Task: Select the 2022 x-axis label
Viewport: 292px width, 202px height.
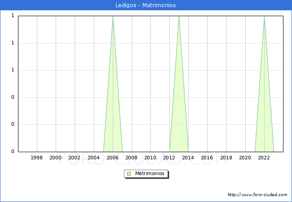Action: coord(264,158)
